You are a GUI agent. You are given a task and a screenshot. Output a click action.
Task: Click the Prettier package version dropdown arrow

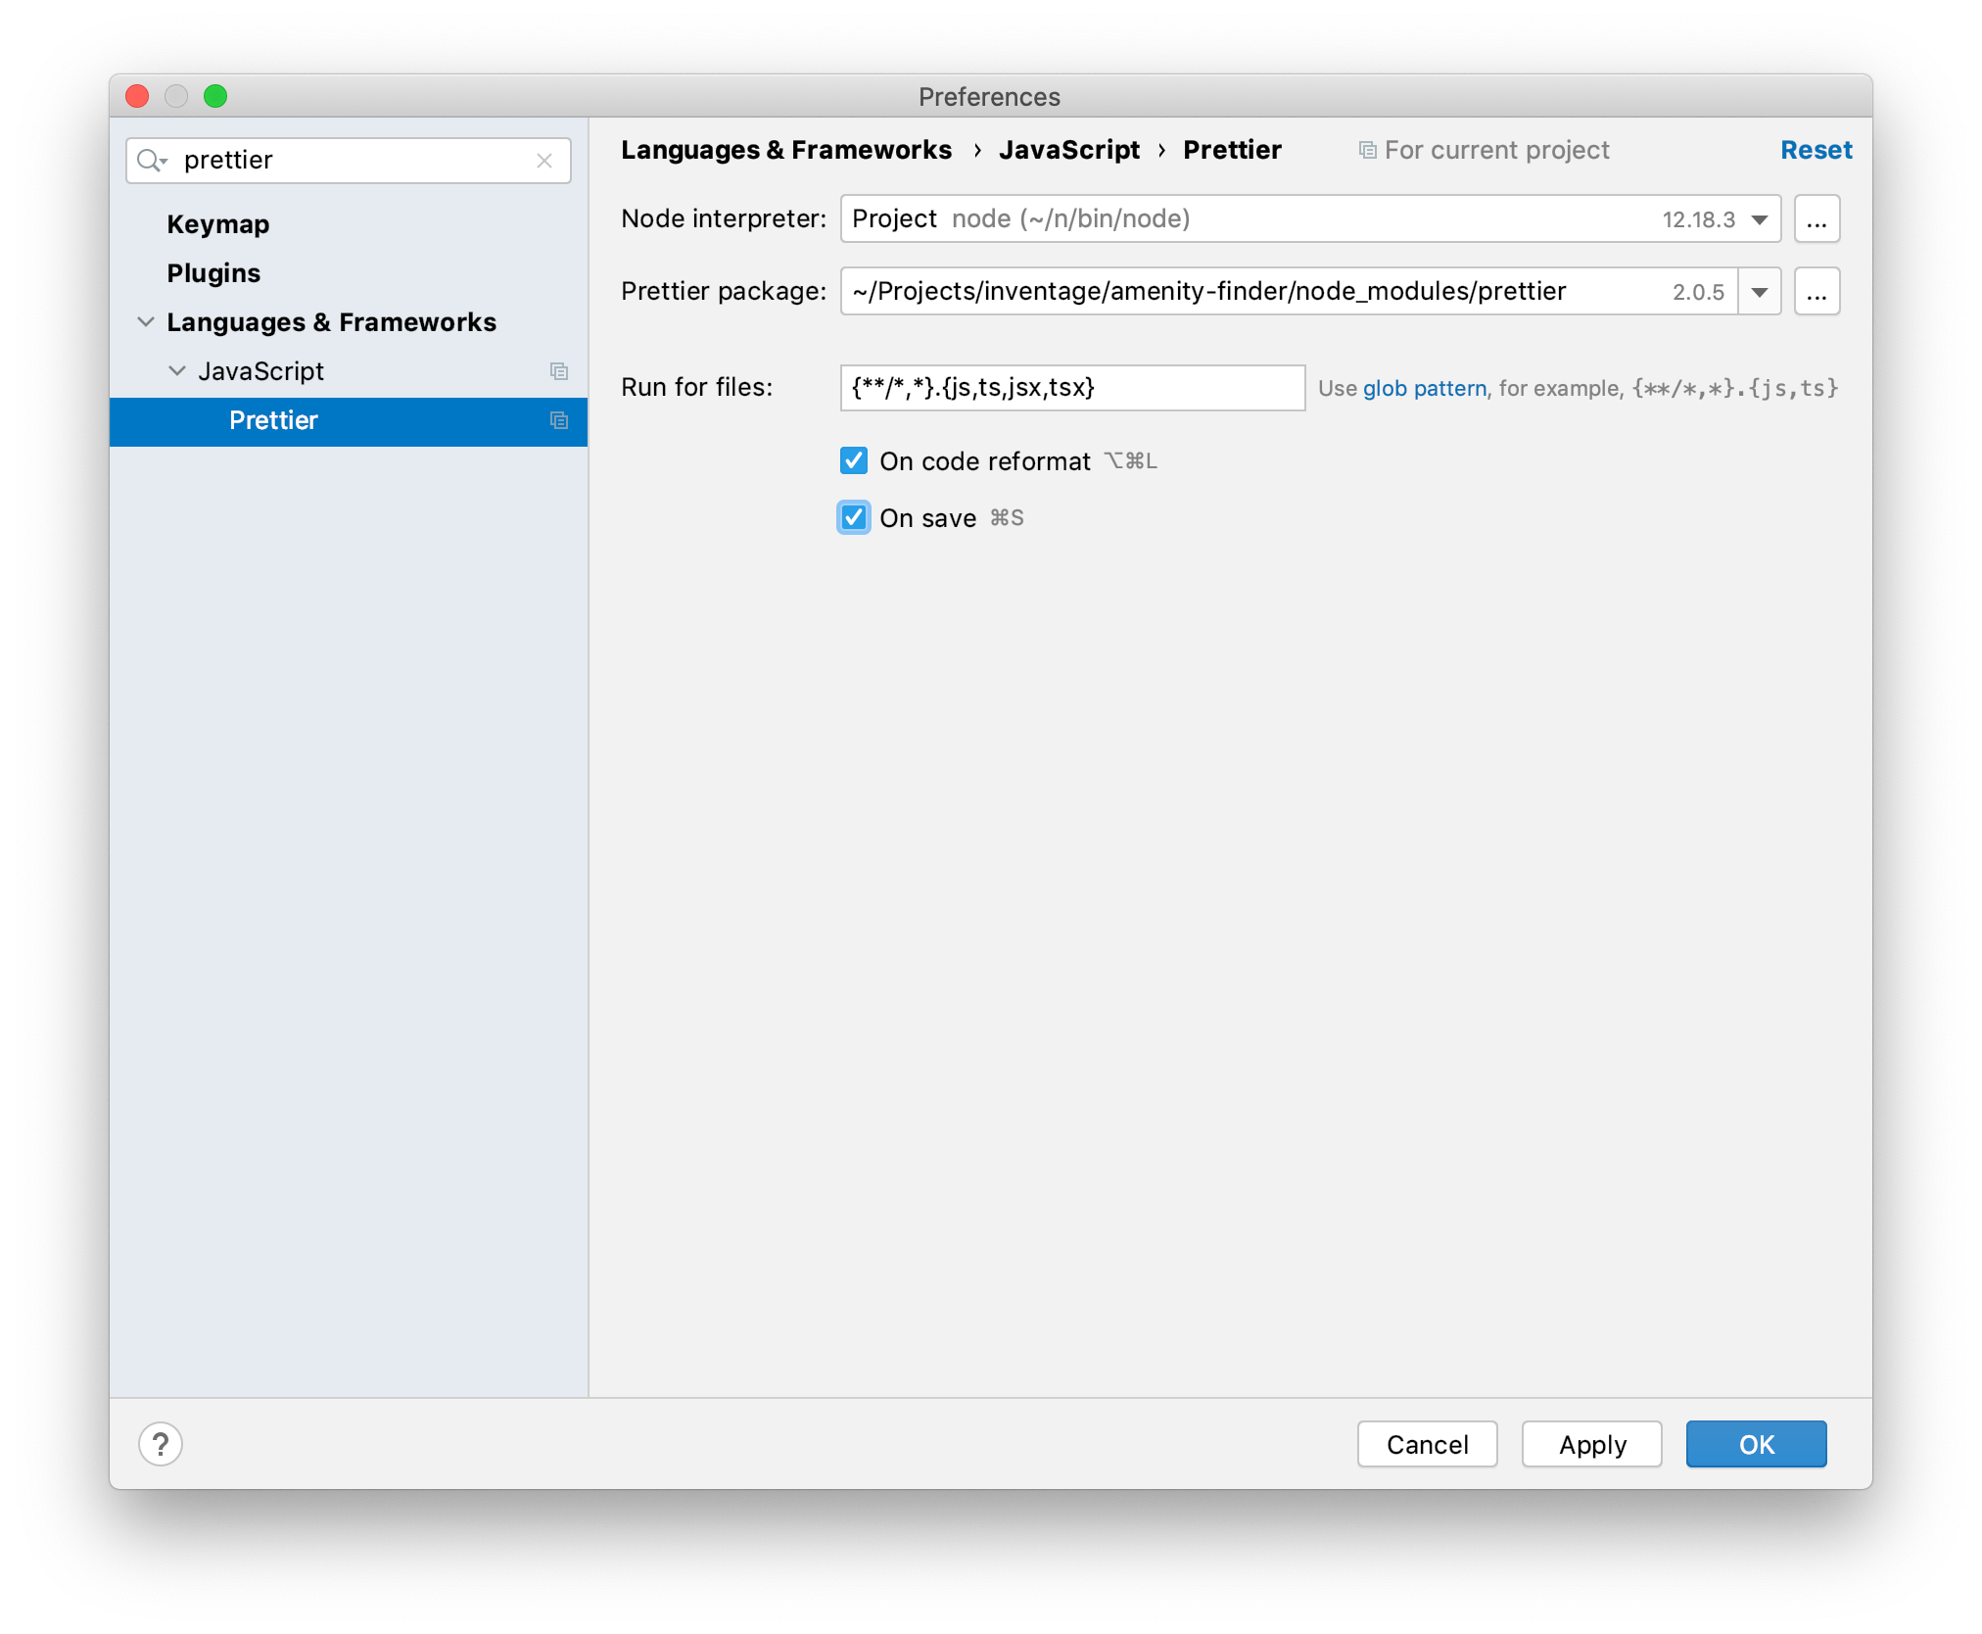(1760, 292)
